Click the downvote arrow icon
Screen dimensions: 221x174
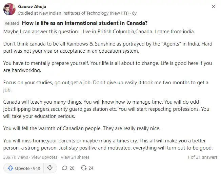[x=50, y=168]
